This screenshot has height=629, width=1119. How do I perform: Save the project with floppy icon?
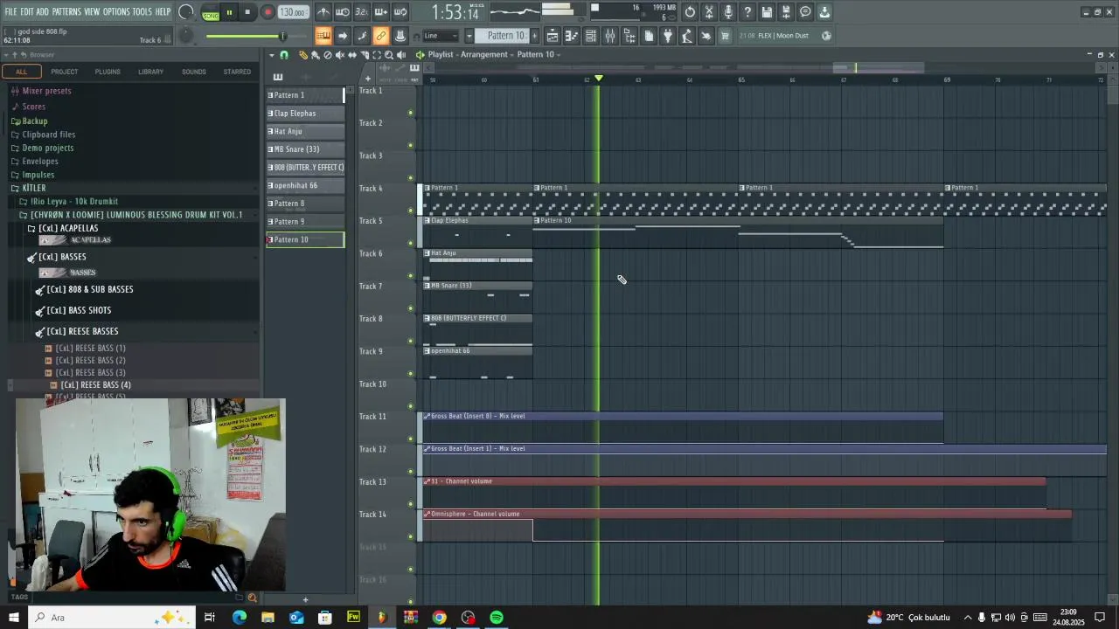pos(767,12)
